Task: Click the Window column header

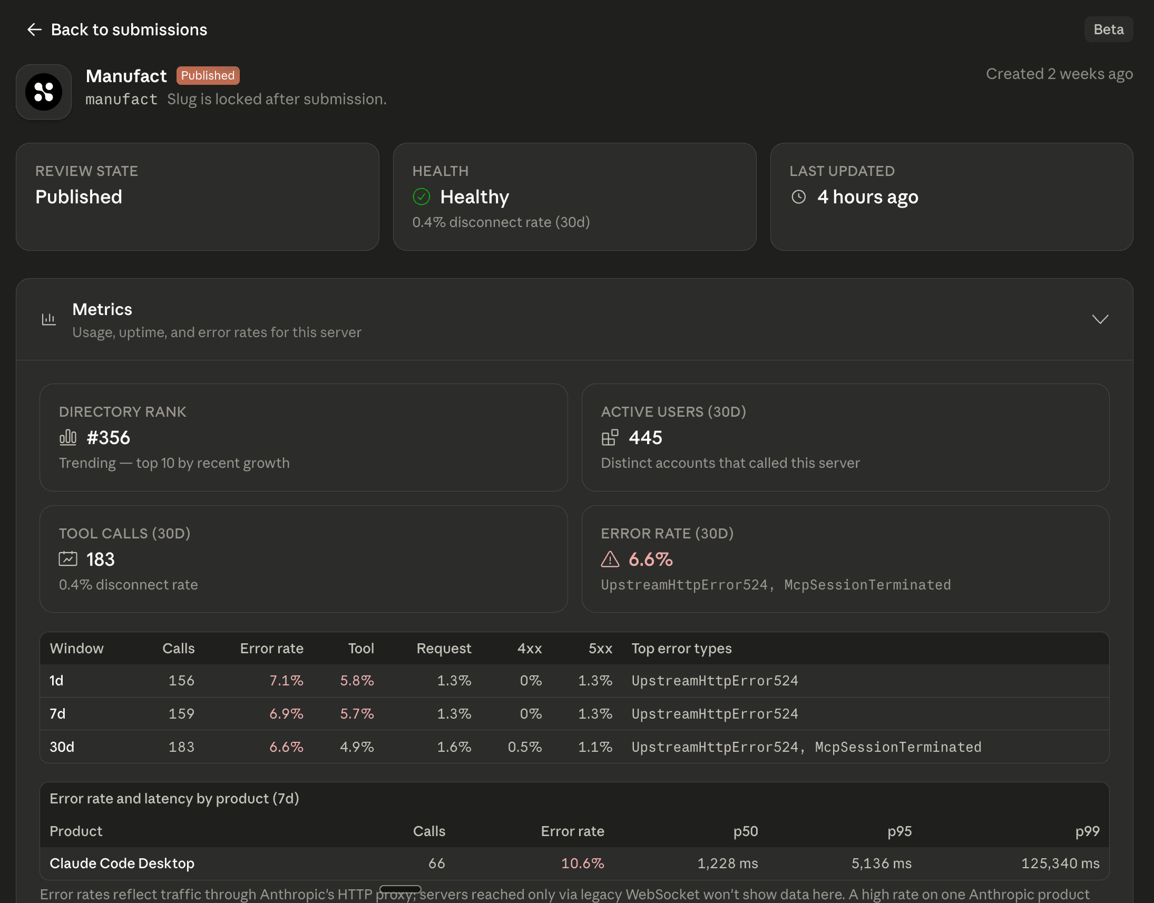Action: coord(77,649)
